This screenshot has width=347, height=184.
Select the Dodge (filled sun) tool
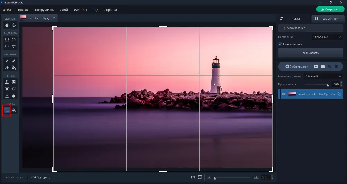click(7, 89)
